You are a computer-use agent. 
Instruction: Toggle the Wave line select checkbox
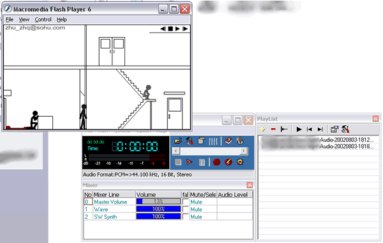(x=186, y=209)
